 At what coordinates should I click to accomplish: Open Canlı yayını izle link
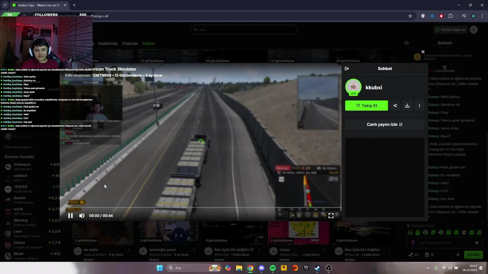[x=385, y=124]
